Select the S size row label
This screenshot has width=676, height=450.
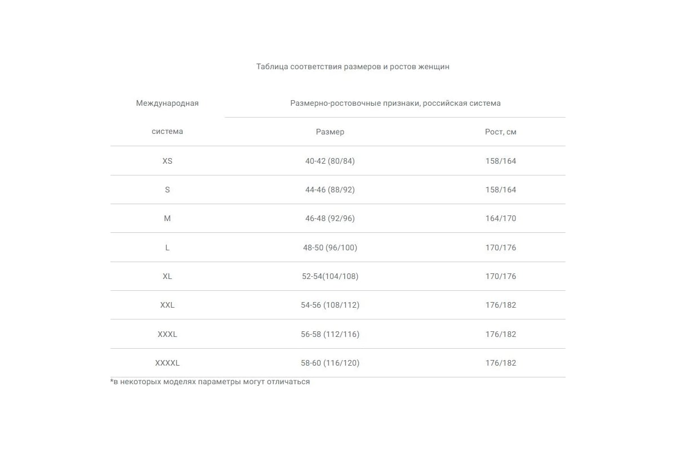167,190
